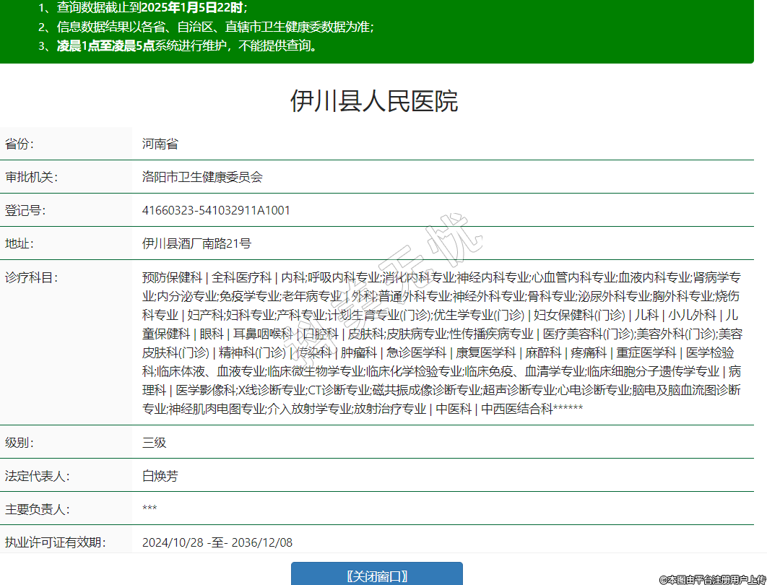Select the registration number 41660323-541032911A1001
The width and height of the screenshot is (767, 585).
(x=216, y=210)
